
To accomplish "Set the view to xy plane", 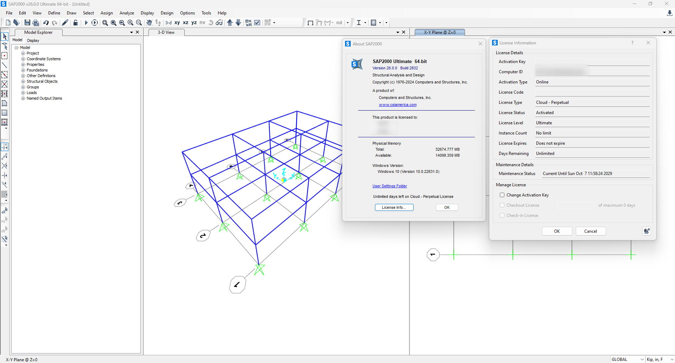I will (177, 23).
